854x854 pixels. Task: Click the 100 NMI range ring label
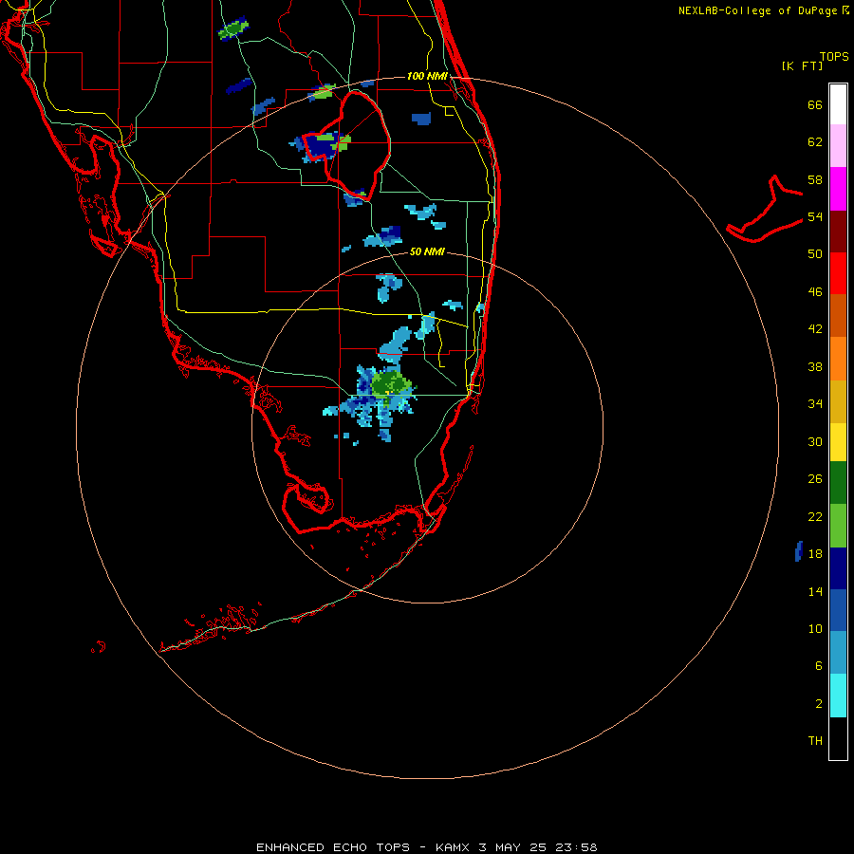point(427,76)
